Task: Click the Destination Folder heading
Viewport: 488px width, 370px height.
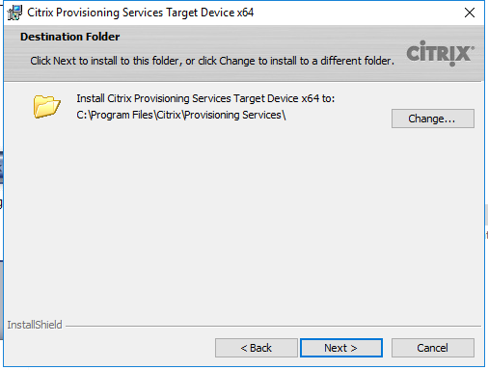Action: pyautogui.click(x=69, y=37)
